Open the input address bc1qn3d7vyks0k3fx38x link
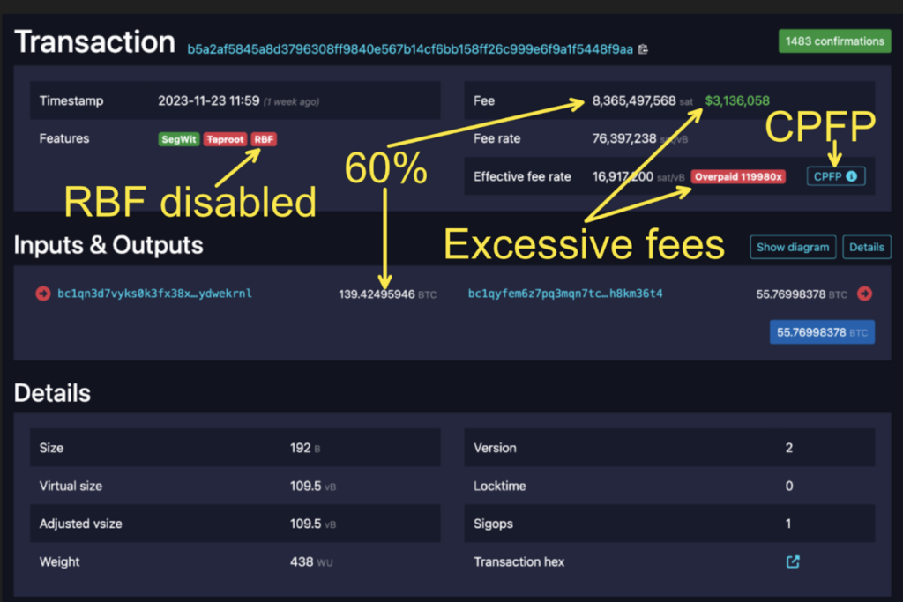Image resolution: width=903 pixels, height=602 pixels. (154, 294)
